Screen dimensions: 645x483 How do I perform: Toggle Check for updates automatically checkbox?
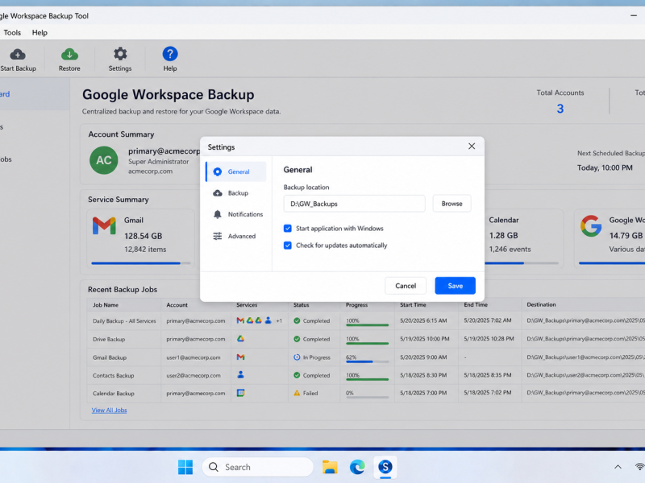(x=288, y=246)
